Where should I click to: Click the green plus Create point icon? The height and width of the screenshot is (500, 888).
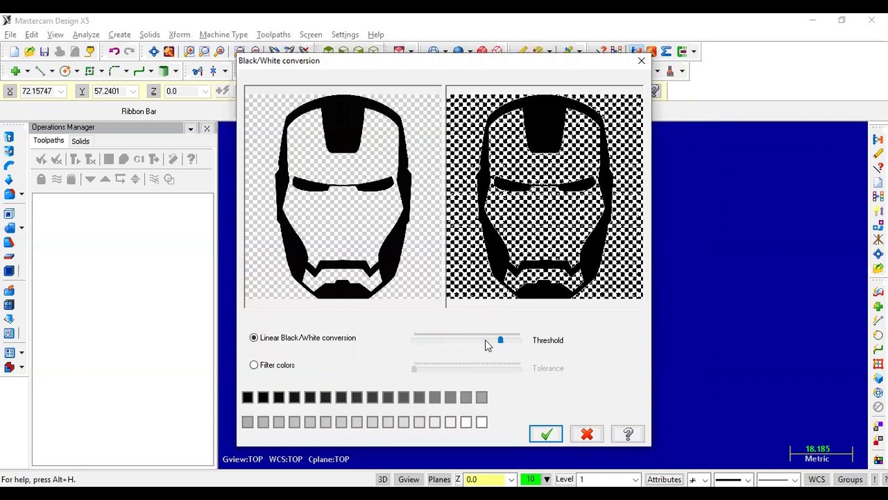[15, 71]
